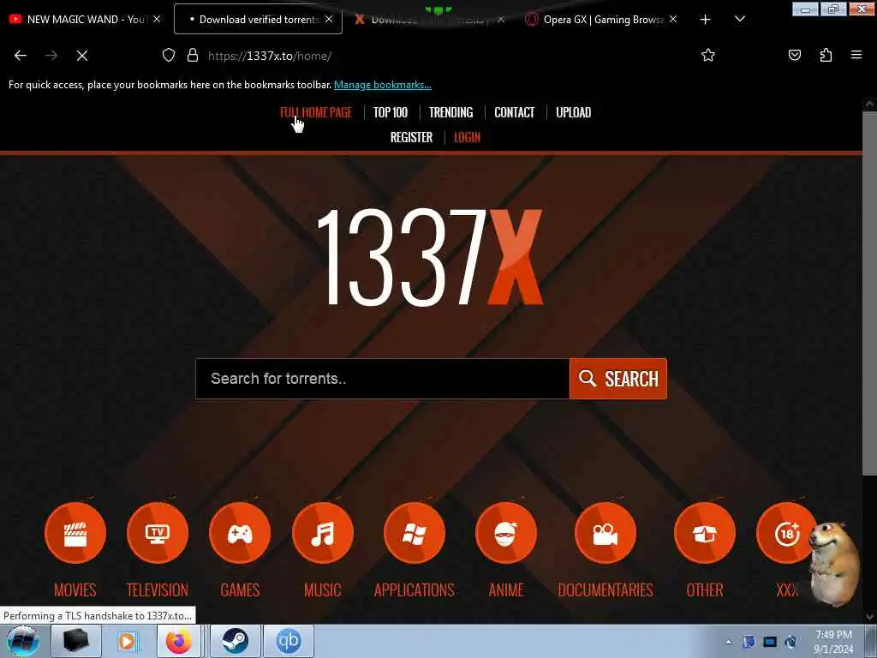Show hidden system tray icons arrow
877x658 pixels.
tap(728, 642)
